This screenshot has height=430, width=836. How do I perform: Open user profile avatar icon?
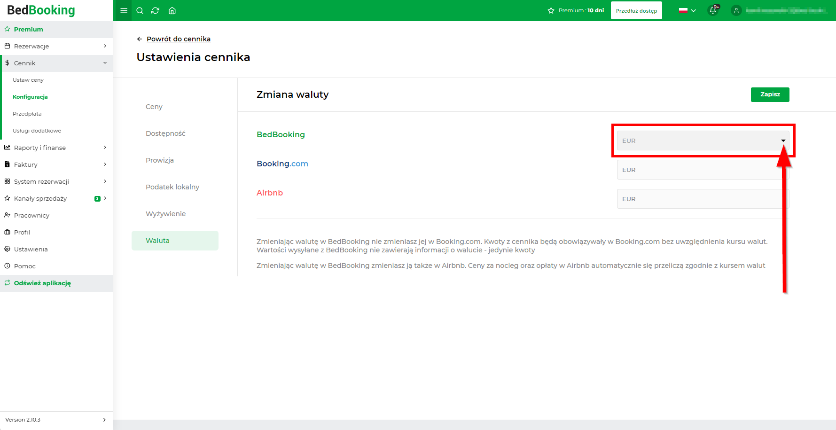click(x=736, y=10)
